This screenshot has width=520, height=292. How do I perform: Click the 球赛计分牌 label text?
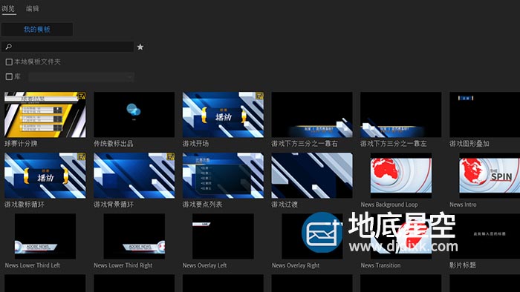click(21, 144)
